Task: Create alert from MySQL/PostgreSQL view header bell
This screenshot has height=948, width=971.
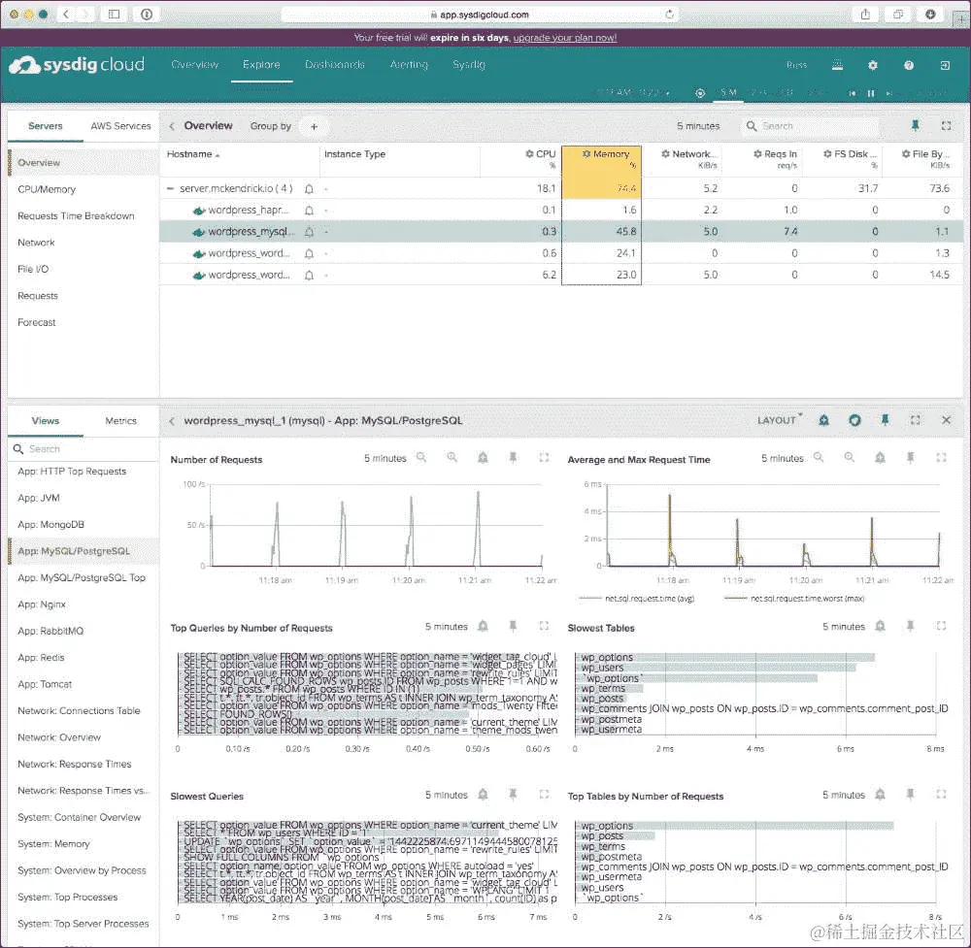Action: (823, 420)
